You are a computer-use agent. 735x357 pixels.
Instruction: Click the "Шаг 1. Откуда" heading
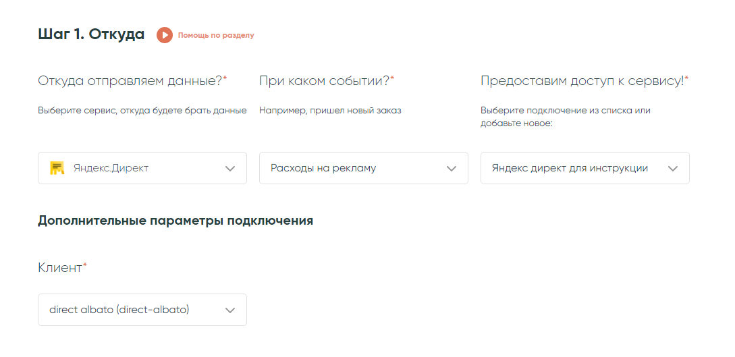pos(91,34)
